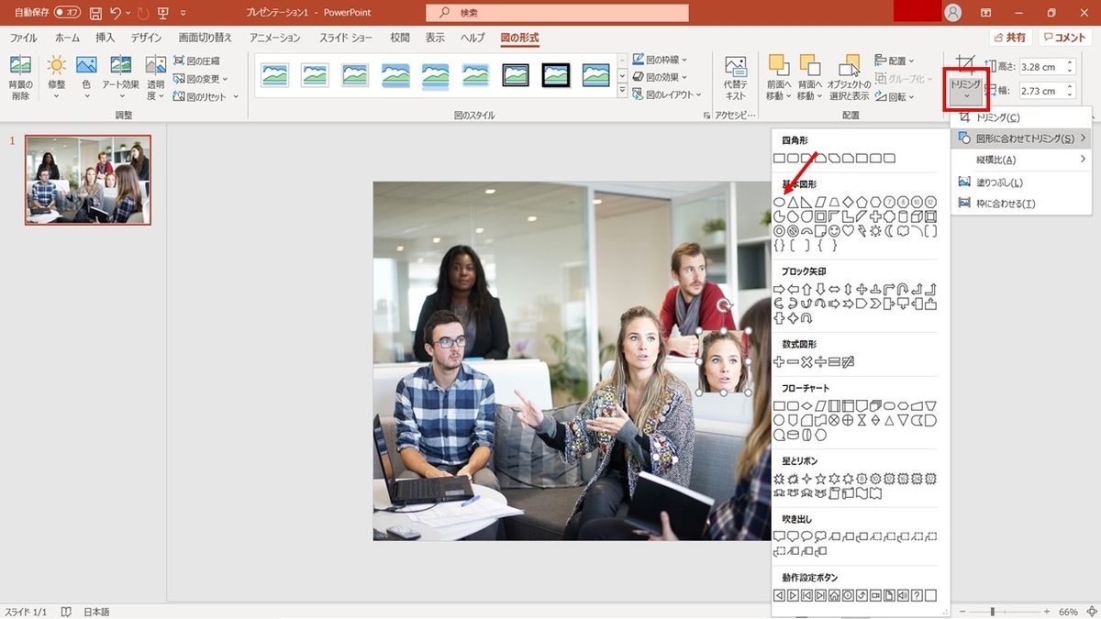Image resolution: width=1101 pixels, height=619 pixels.
Task: Expand the picture styles gallery
Action: point(623,92)
